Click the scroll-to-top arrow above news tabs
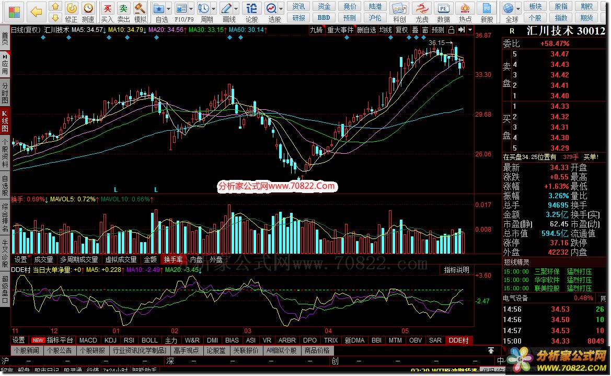 491,350
